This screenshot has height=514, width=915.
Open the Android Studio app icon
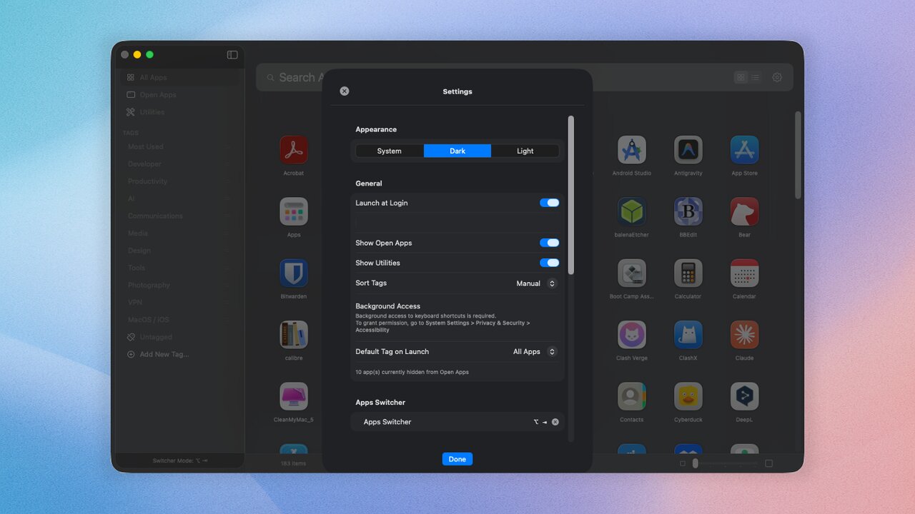click(x=632, y=150)
